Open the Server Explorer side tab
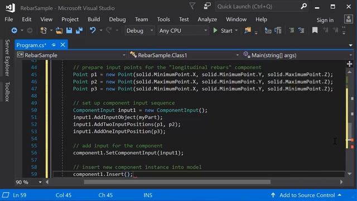 [7, 58]
